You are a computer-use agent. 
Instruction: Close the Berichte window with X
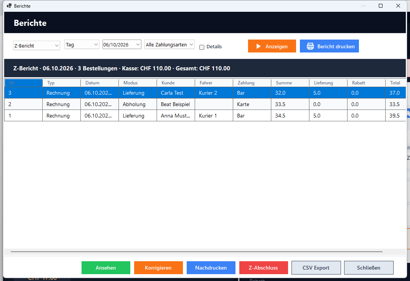(x=398, y=6)
